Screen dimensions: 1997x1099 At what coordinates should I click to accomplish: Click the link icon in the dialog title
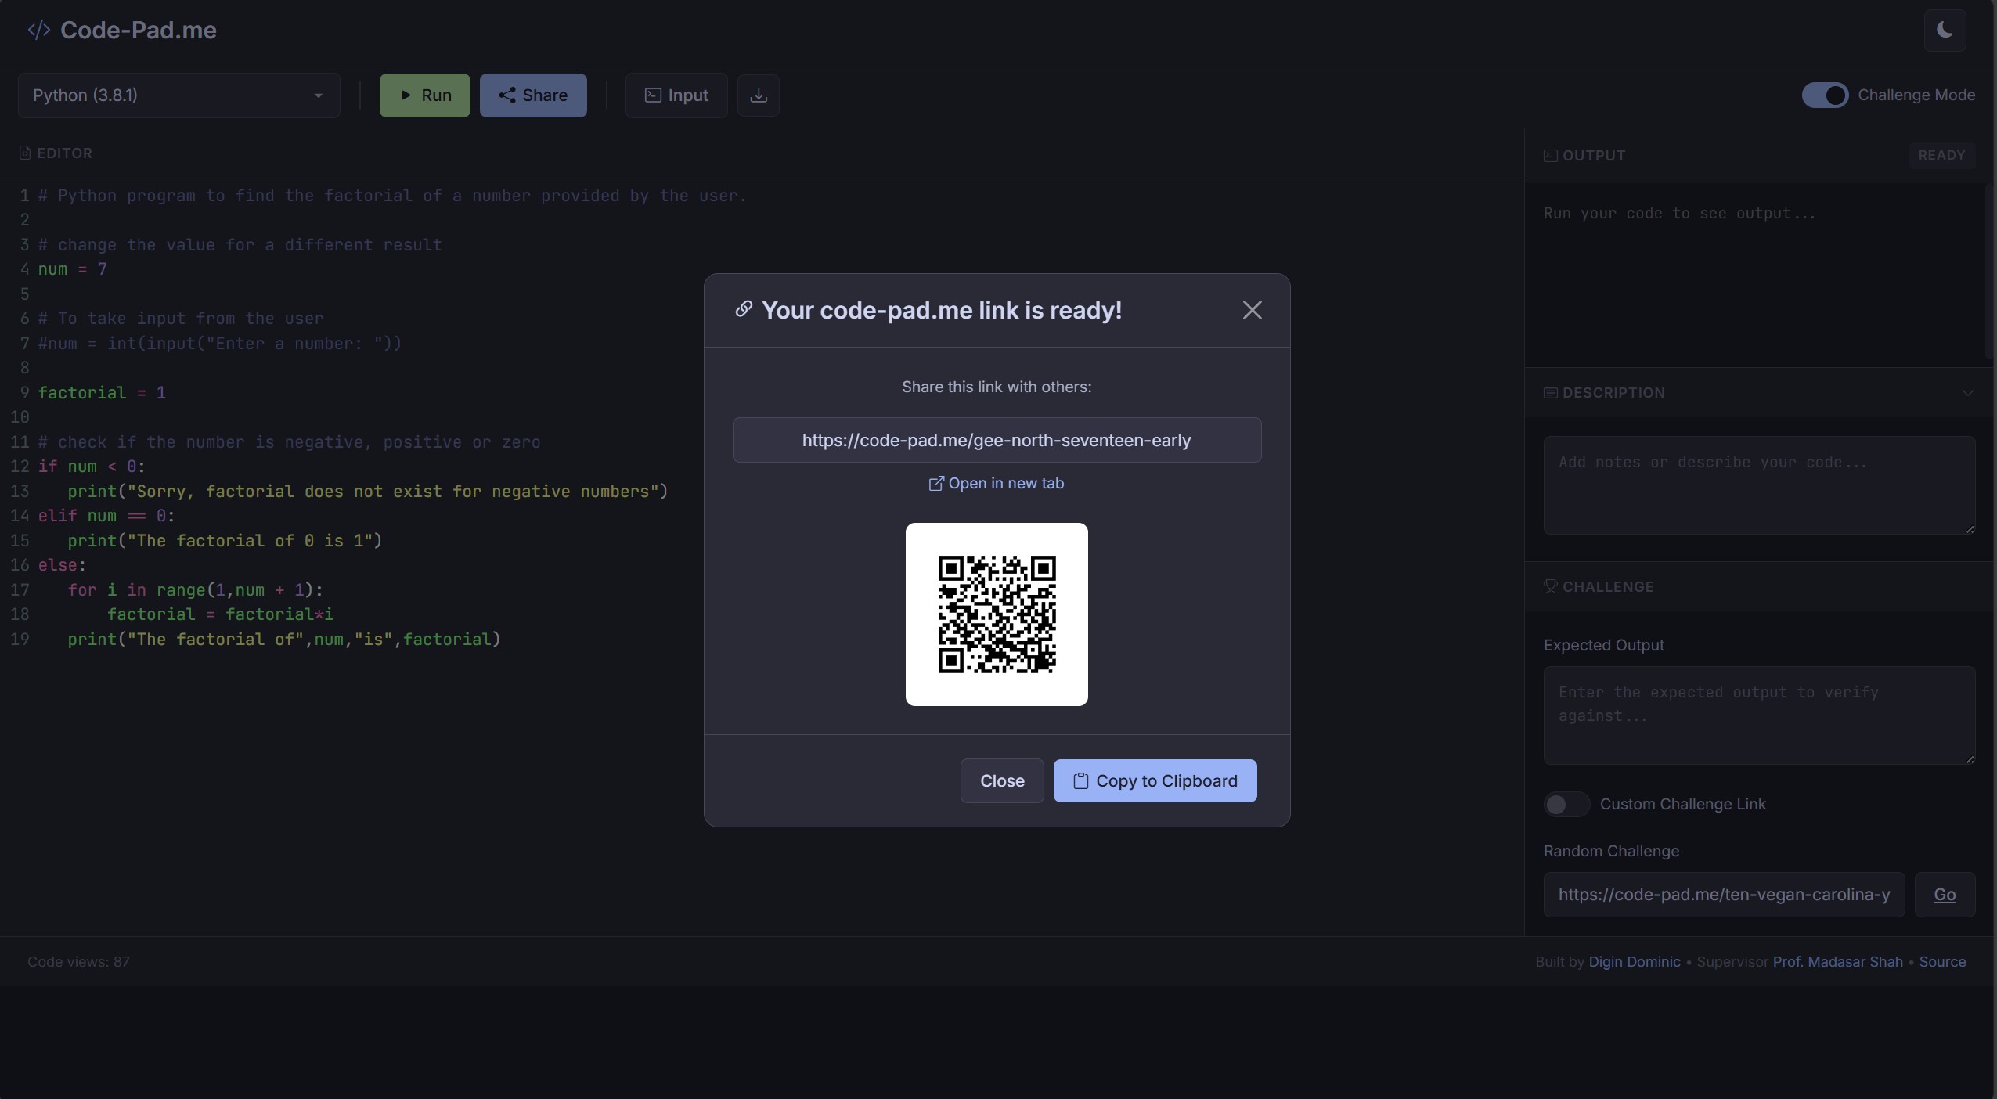[743, 309]
